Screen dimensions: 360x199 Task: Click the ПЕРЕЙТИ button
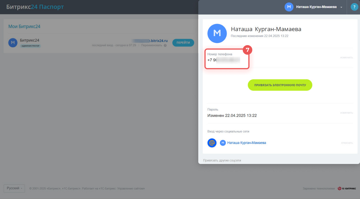tap(183, 43)
